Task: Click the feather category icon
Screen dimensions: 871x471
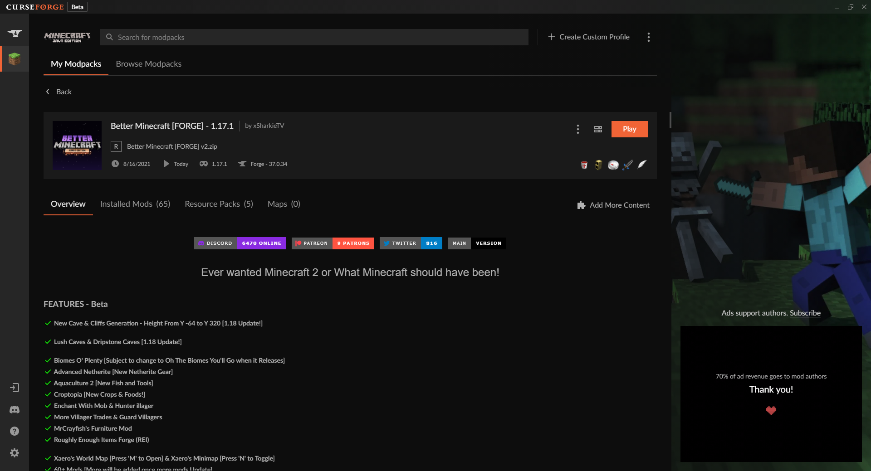Action: (642, 164)
